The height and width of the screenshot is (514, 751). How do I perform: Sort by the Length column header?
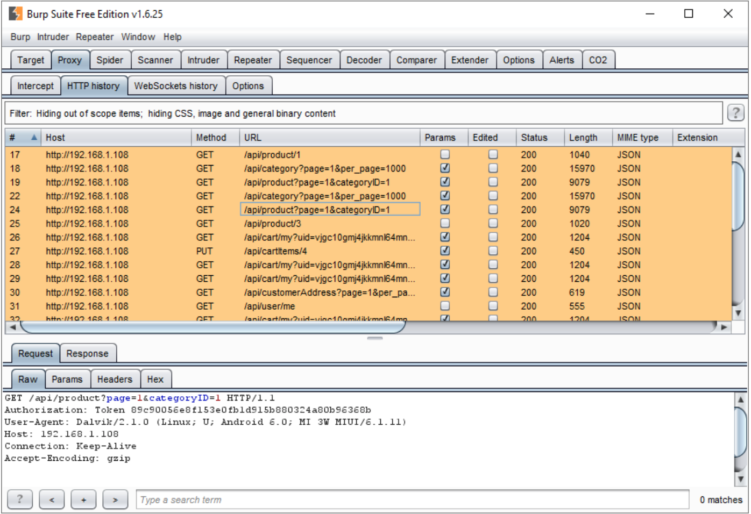[x=588, y=137]
